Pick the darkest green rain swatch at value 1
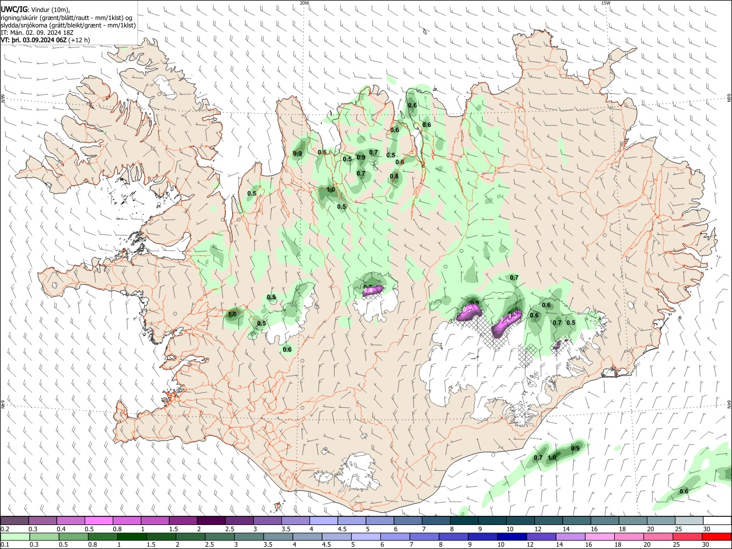Image resolution: width=732 pixels, height=549 pixels. (x=132, y=537)
